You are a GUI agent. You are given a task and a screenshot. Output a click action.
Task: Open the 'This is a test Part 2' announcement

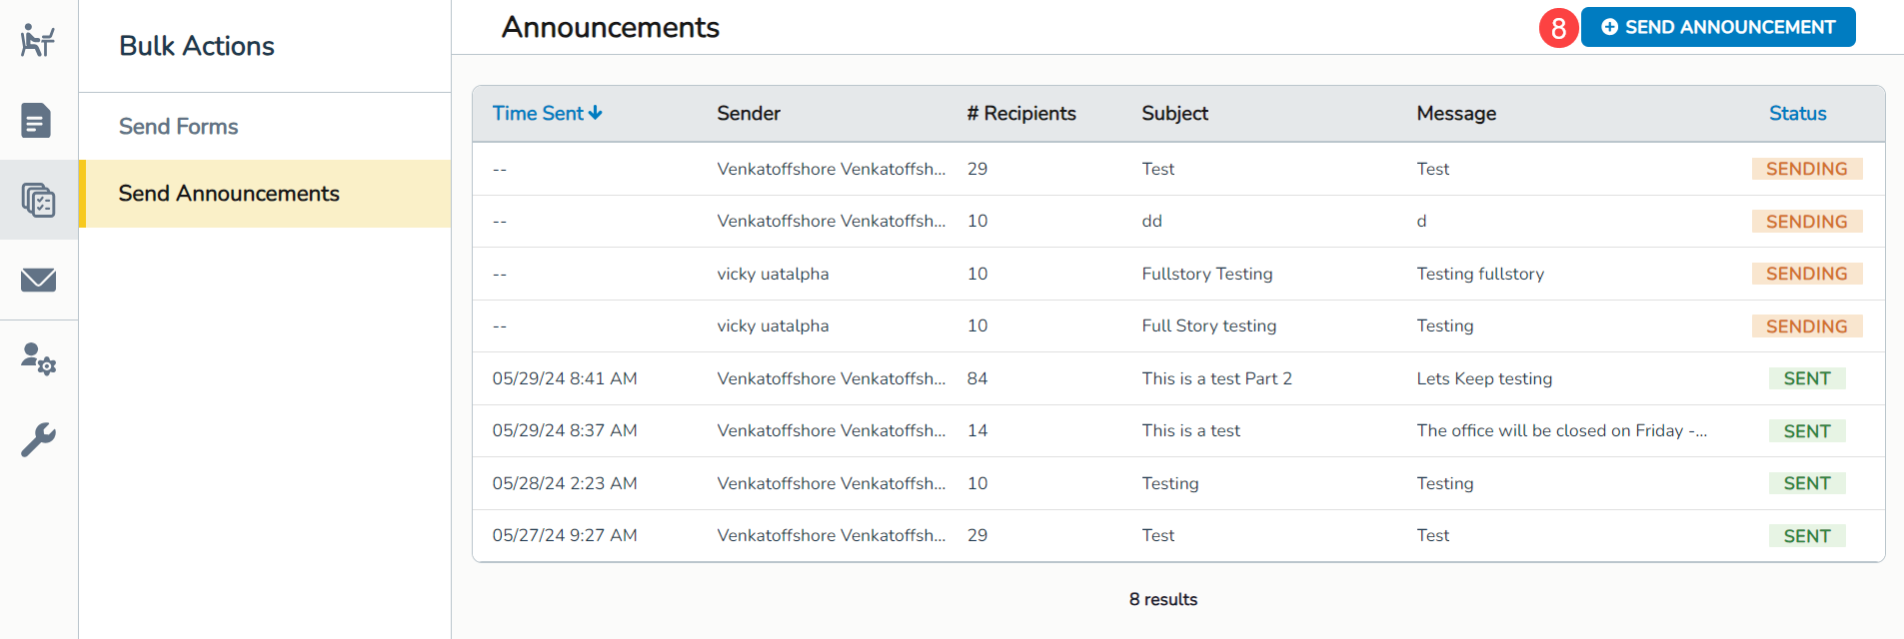pos(1216,378)
